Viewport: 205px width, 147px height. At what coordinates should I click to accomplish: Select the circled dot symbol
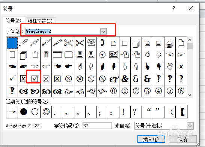pos(102,55)
